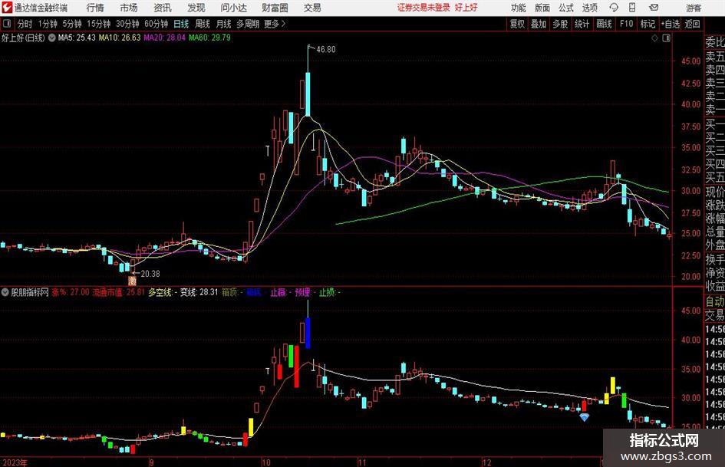Click the 20.38 low price label
The height and width of the screenshot is (467, 725).
pos(150,274)
